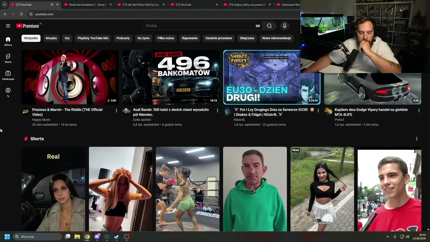The height and width of the screenshot is (242, 430).
Task: Click the search magnifier button
Action: click(x=269, y=26)
